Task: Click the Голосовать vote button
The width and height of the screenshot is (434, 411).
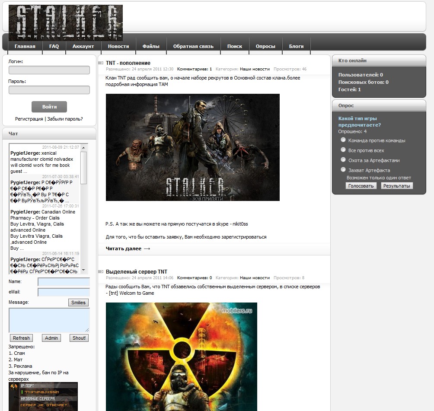Action: click(361, 186)
